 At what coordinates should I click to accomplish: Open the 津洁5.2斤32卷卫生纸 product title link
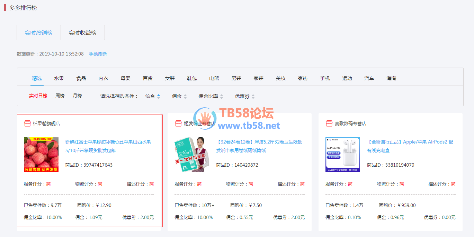point(259,146)
